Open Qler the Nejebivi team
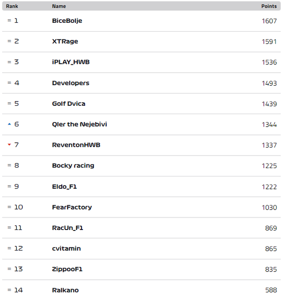The image size is (282, 298). coord(80,124)
